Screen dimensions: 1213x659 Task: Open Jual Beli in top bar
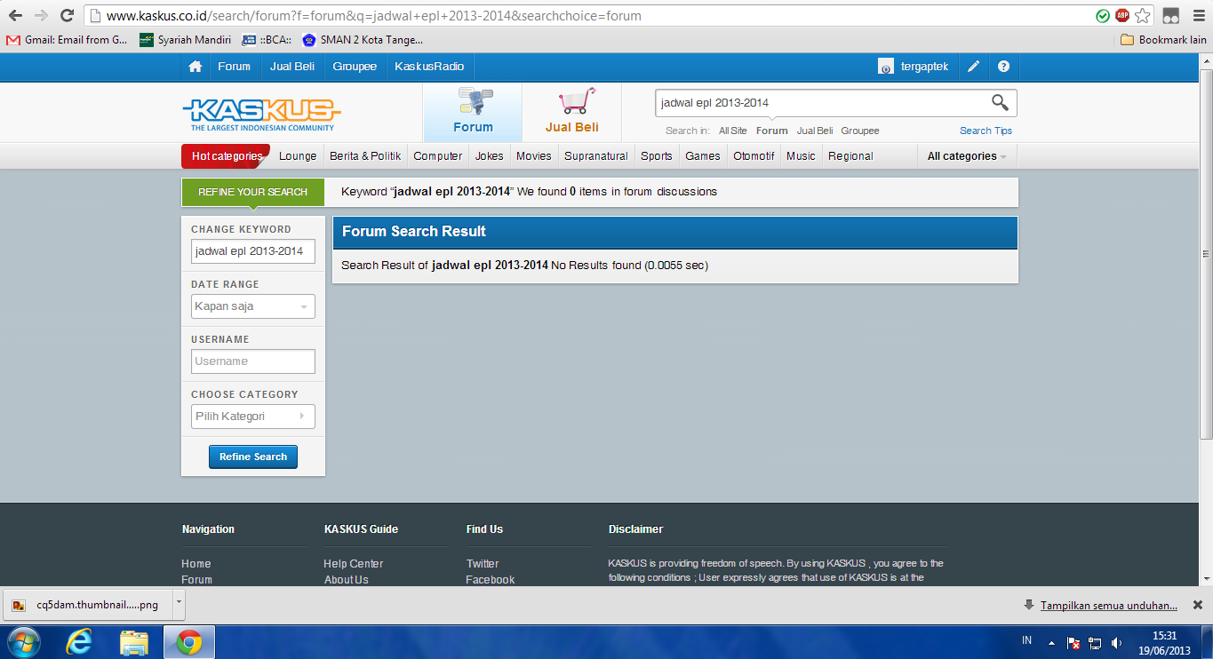pyautogui.click(x=292, y=67)
